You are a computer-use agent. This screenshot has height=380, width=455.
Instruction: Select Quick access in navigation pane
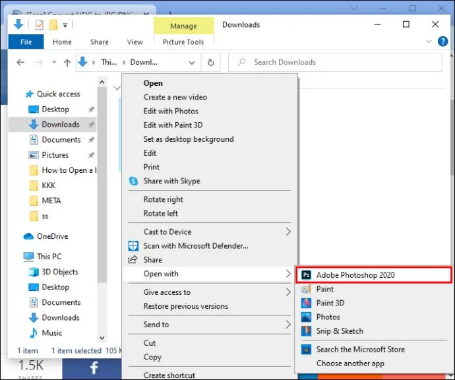point(58,94)
